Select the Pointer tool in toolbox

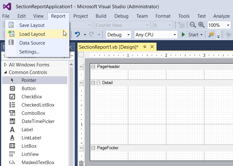(x=35, y=80)
